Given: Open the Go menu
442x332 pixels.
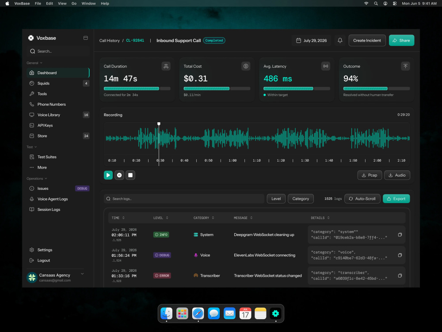Looking at the screenshot, I should tap(74, 4).
